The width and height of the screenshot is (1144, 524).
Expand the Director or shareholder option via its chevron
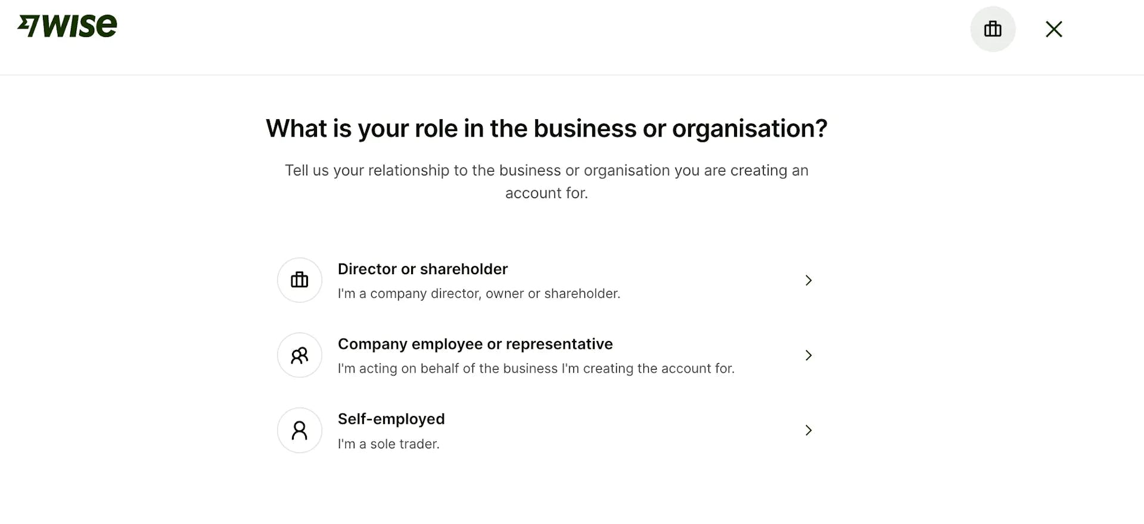[808, 280]
